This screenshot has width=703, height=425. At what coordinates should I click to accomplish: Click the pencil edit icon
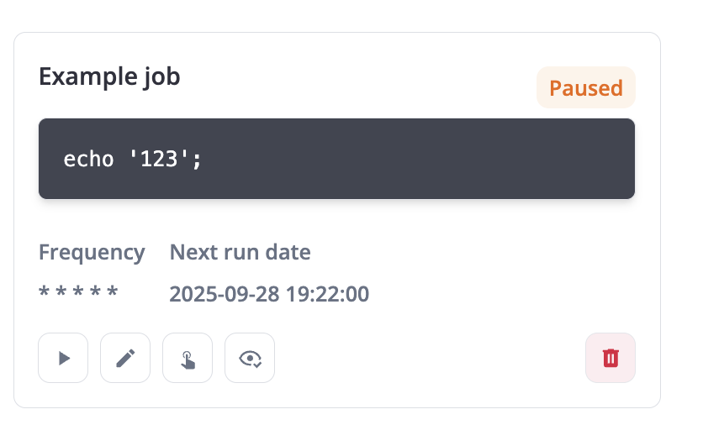pyautogui.click(x=125, y=359)
